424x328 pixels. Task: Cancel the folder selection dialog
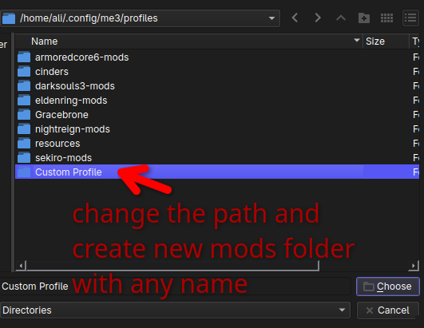tap(388, 310)
